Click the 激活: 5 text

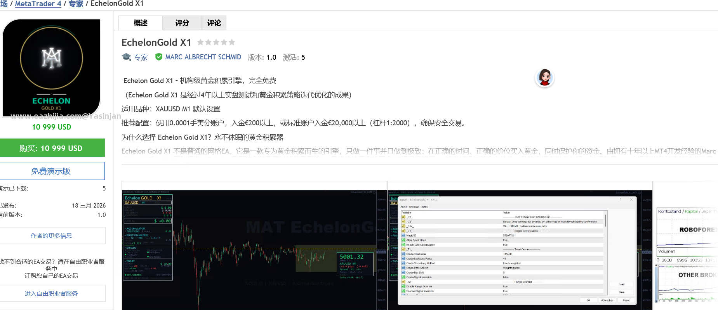point(294,57)
